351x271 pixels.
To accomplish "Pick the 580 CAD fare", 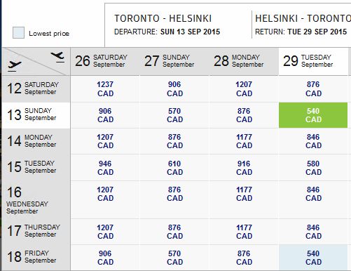I will pos(313,168).
